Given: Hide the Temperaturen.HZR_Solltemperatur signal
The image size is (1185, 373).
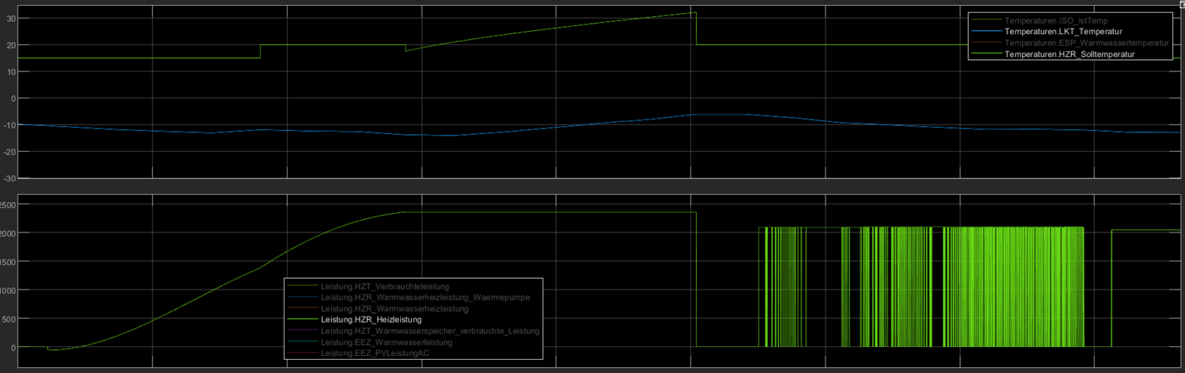Looking at the screenshot, I should 1069,54.
